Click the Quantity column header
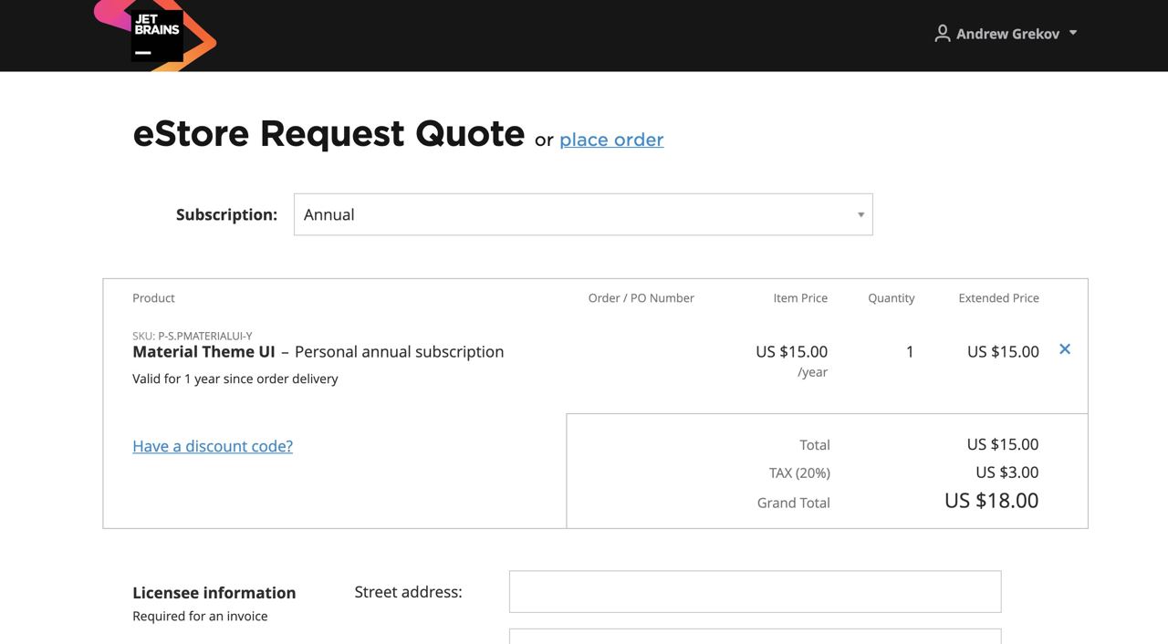Image resolution: width=1168 pixels, height=644 pixels. 892,298
